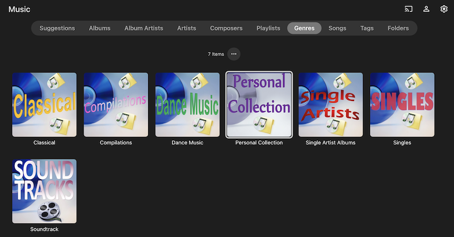Switch to the Songs tab
Image resolution: width=454 pixels, height=237 pixels.
[337, 28]
